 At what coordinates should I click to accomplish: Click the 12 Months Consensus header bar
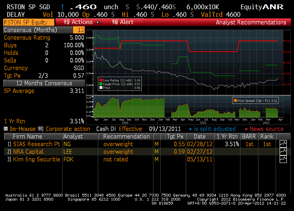(x=44, y=83)
